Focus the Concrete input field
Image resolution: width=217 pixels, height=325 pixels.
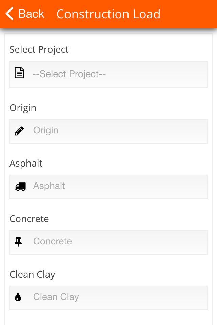108,242
